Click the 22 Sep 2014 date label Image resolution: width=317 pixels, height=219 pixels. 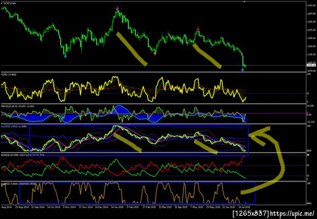(x=38, y=207)
